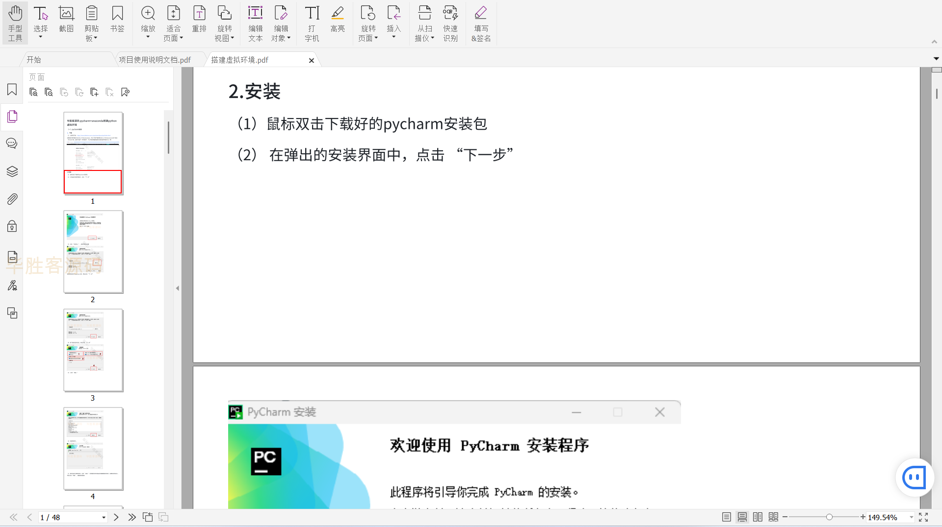Run Quick OCR (快速识别)
942x527 pixels.
(450, 23)
